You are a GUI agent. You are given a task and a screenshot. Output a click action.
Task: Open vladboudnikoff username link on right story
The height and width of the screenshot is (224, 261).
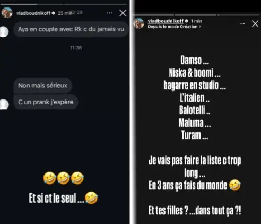166,21
